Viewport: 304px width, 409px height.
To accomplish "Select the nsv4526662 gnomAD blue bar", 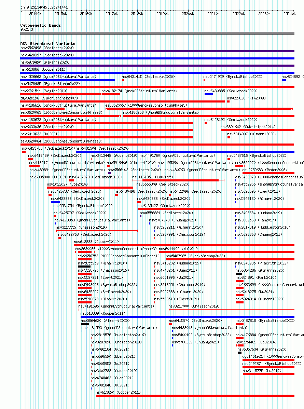I will click(67, 80).
